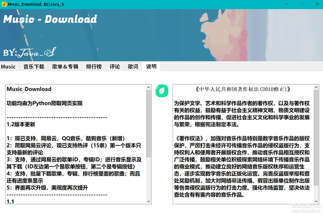Viewport: 323px width, 215px height.
Task: Click the green leaf icon between text panels
Action: point(161,91)
